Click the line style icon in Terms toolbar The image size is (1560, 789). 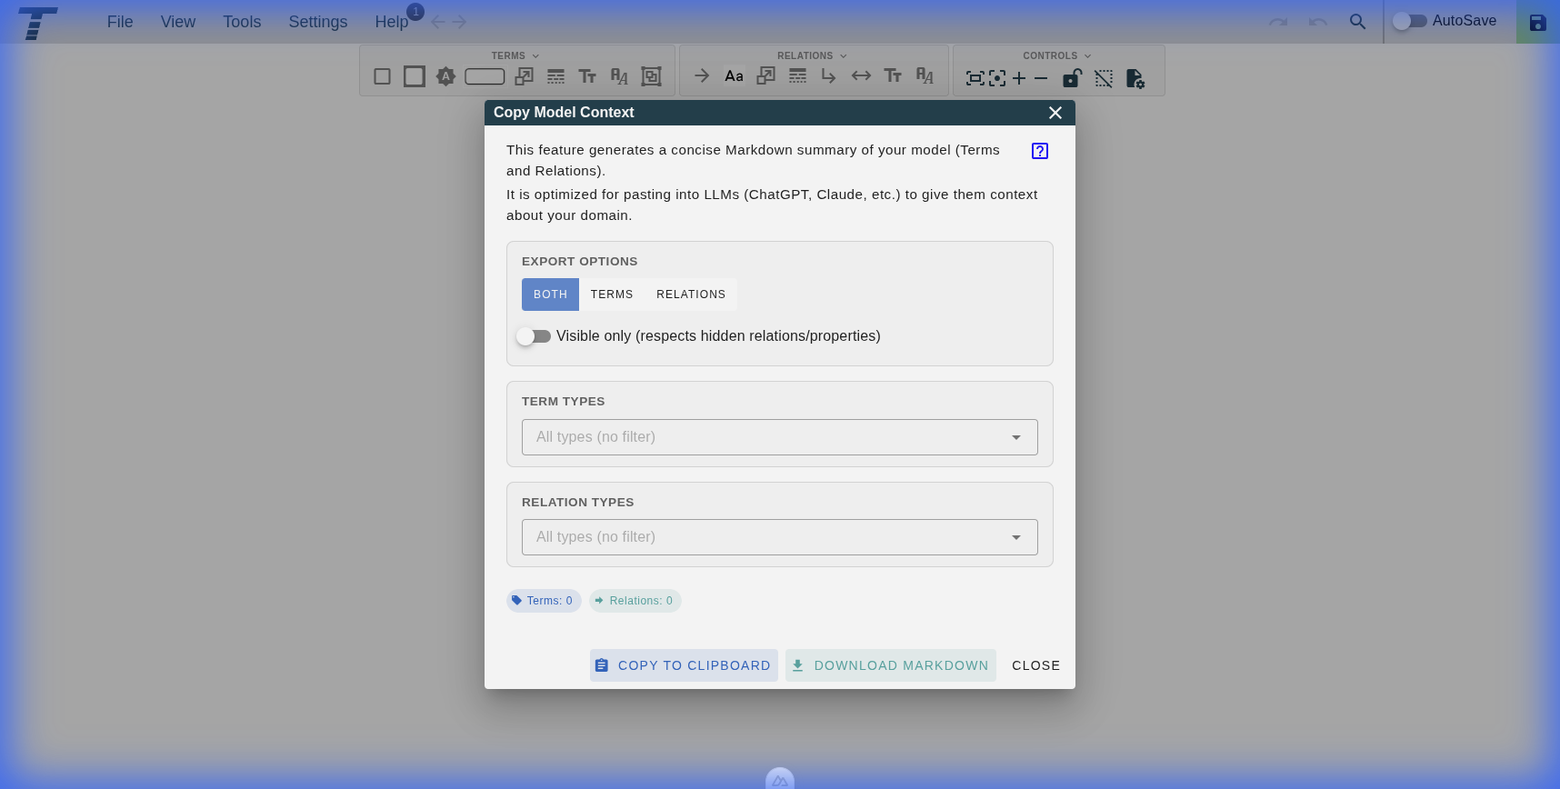pyautogui.click(x=556, y=77)
